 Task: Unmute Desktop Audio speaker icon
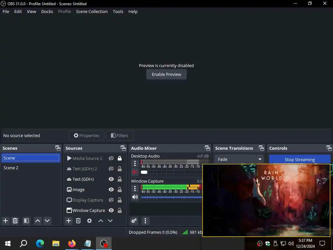(x=135, y=172)
